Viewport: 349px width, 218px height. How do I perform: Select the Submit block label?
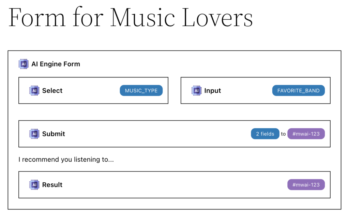coord(54,134)
